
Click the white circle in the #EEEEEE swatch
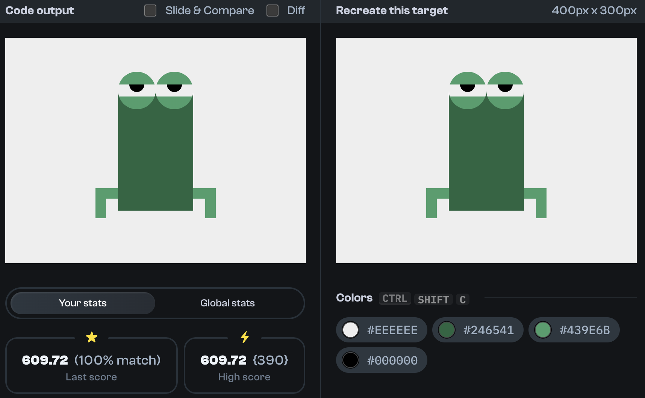coord(351,330)
